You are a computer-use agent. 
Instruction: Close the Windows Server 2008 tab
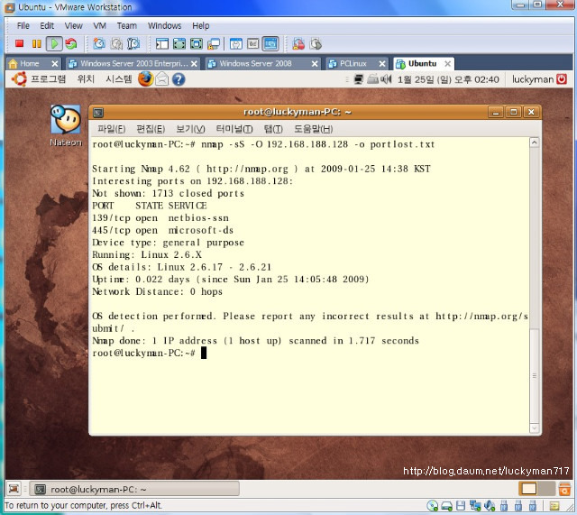[x=315, y=64]
